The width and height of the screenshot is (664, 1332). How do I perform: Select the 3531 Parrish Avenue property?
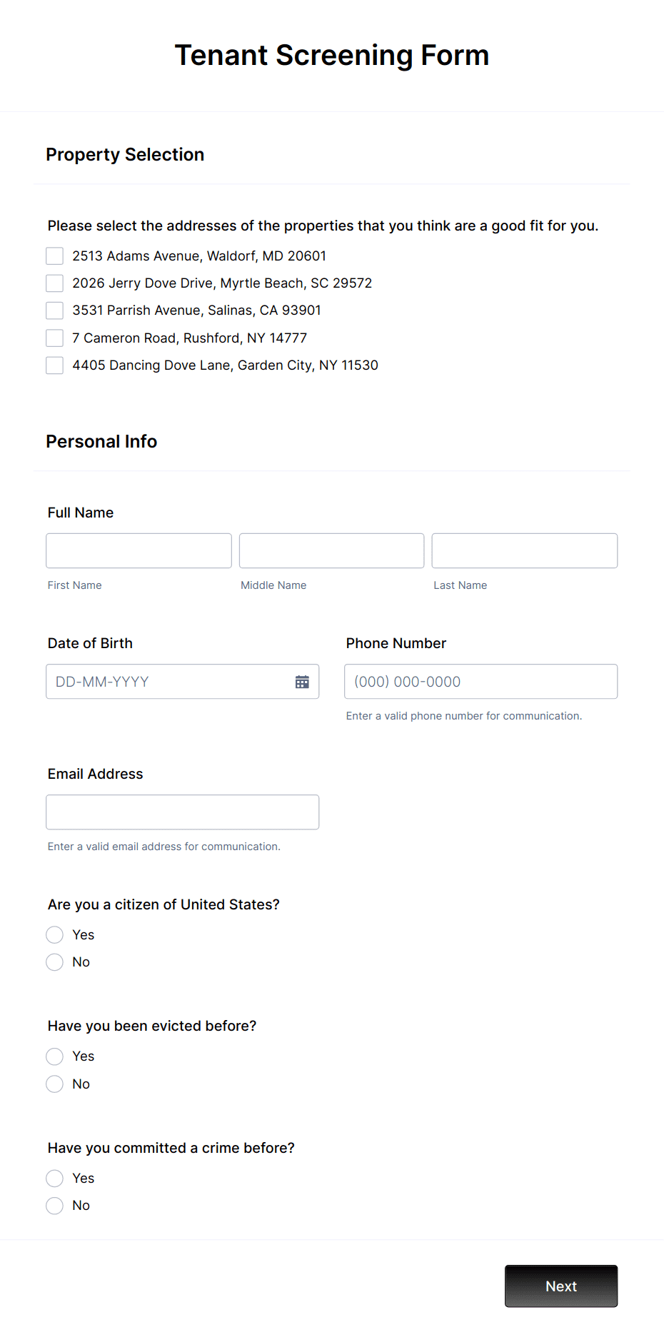pyautogui.click(x=54, y=310)
